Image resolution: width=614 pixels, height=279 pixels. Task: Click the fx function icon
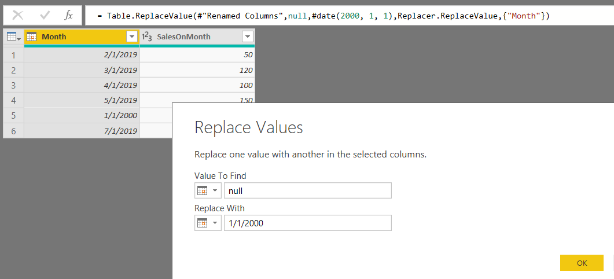click(x=68, y=15)
